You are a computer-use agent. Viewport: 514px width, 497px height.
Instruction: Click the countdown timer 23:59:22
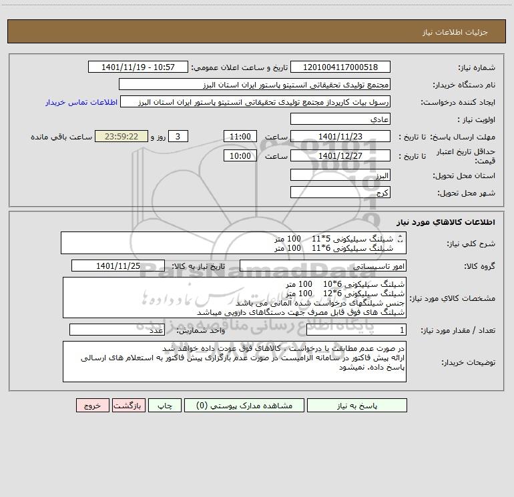click(121, 136)
